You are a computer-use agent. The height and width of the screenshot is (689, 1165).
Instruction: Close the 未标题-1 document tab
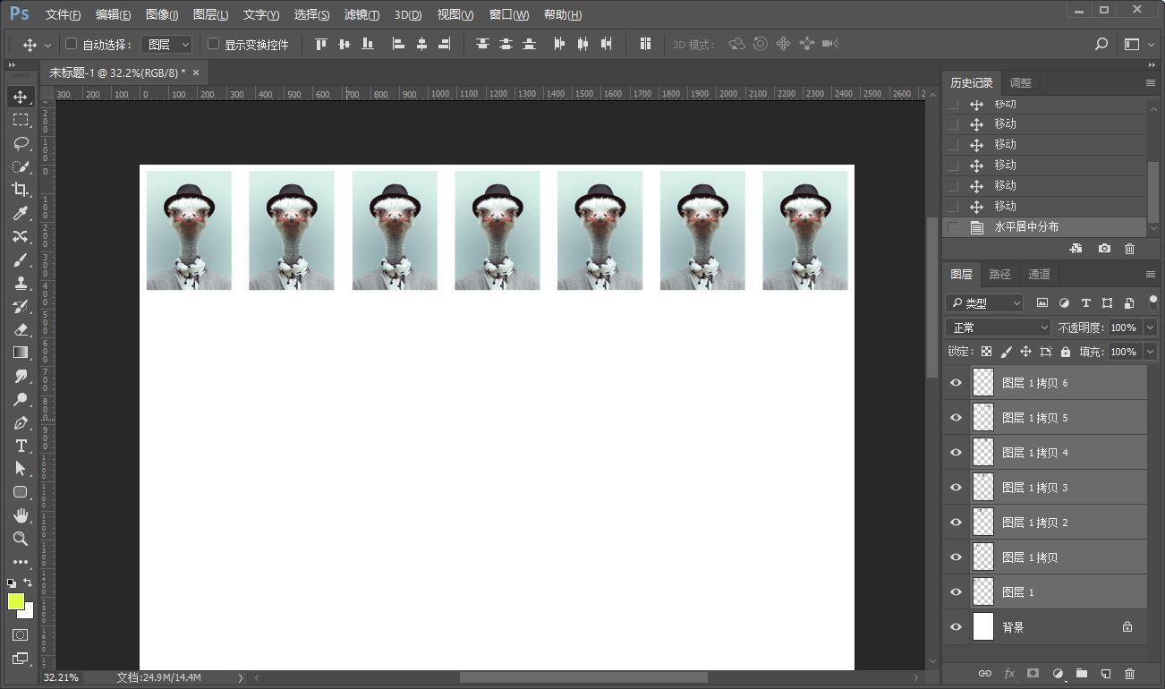tap(196, 72)
